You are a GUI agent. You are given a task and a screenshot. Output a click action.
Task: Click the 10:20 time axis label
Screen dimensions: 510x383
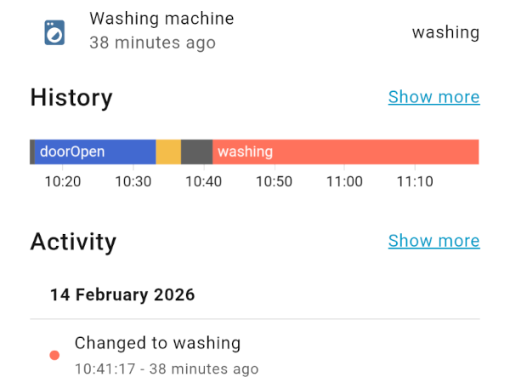click(x=63, y=181)
